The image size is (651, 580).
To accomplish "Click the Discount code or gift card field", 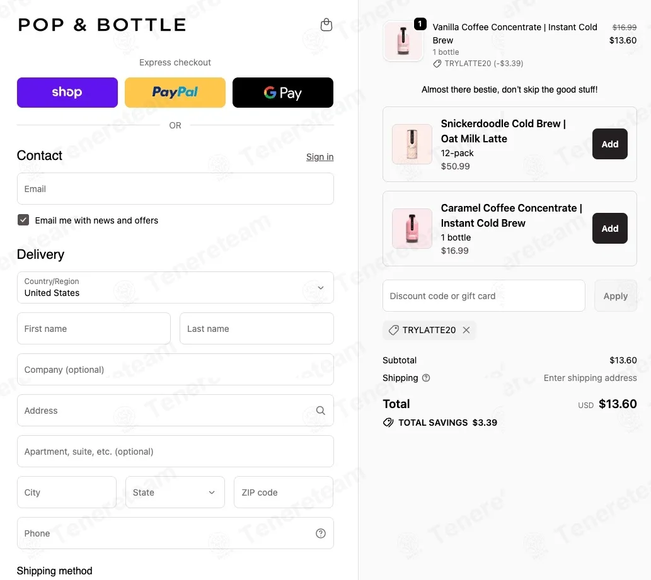I will [483, 296].
